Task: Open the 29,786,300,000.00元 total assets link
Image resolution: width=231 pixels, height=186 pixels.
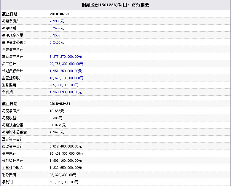Action: tap(66, 64)
